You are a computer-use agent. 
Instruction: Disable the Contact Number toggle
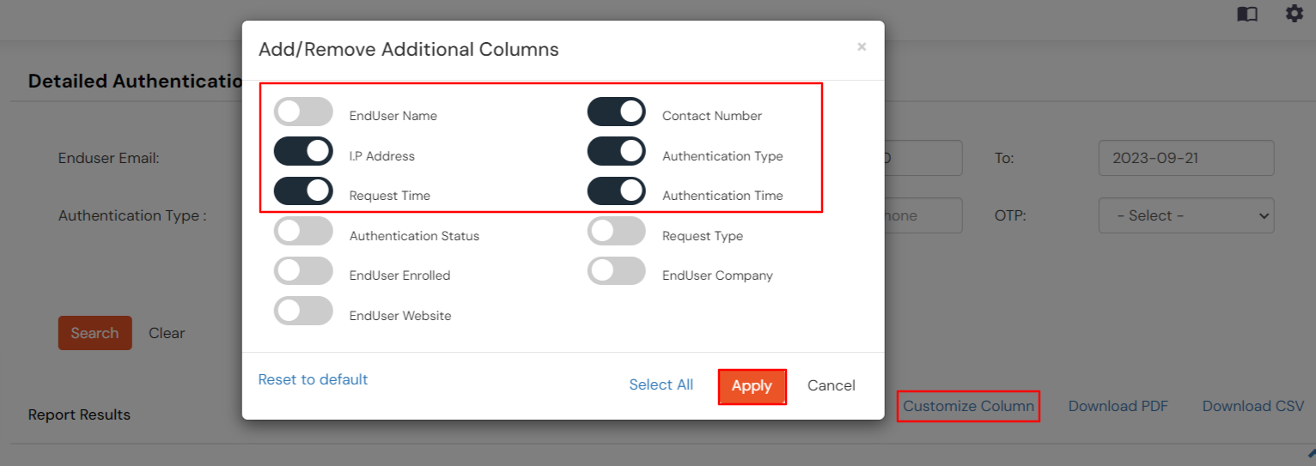click(x=617, y=112)
